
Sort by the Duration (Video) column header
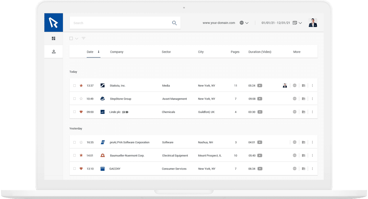pos(260,52)
